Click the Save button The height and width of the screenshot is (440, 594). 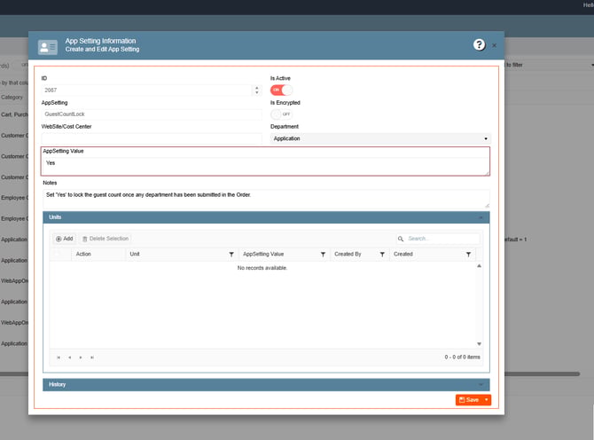pyautogui.click(x=469, y=400)
